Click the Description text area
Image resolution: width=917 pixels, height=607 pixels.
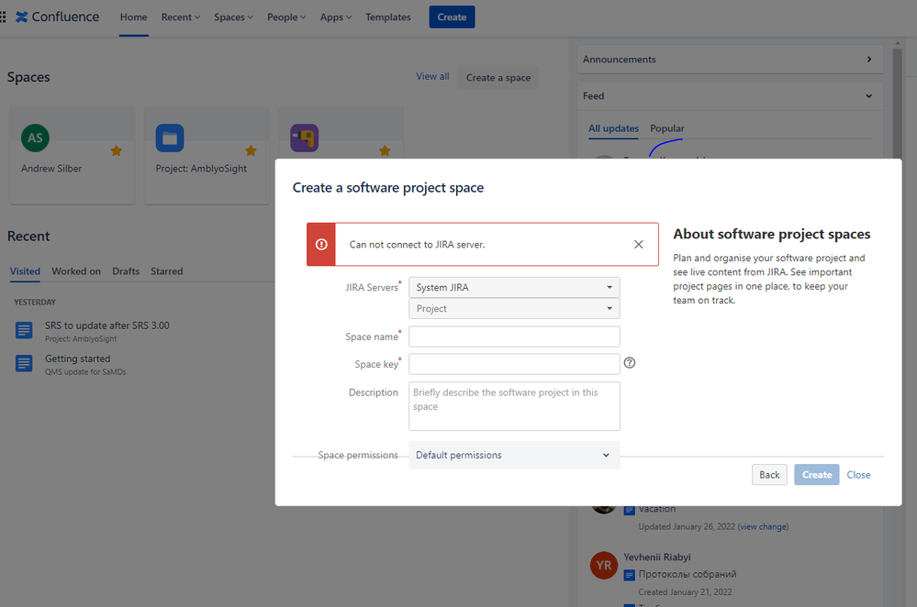[x=514, y=406]
